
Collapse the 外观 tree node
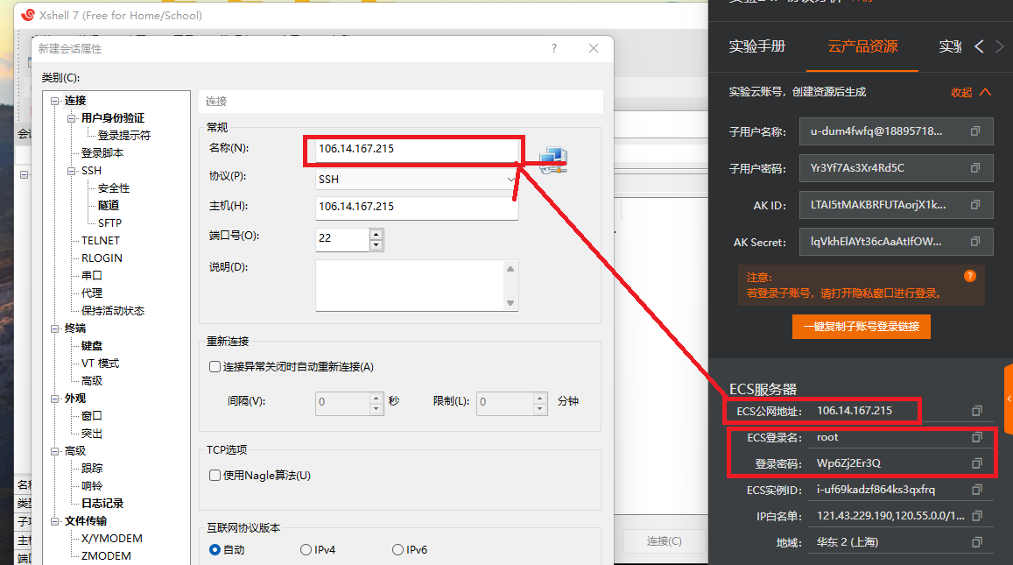point(55,399)
